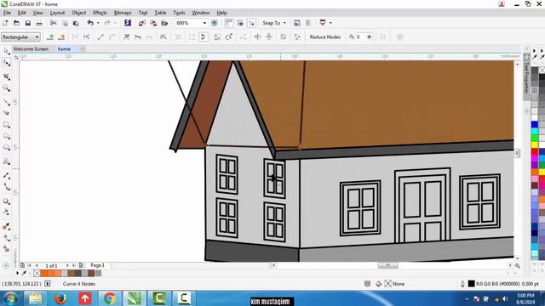Select the Freehand tool in toolbox
This screenshot has height=306, width=545.
click(6, 102)
